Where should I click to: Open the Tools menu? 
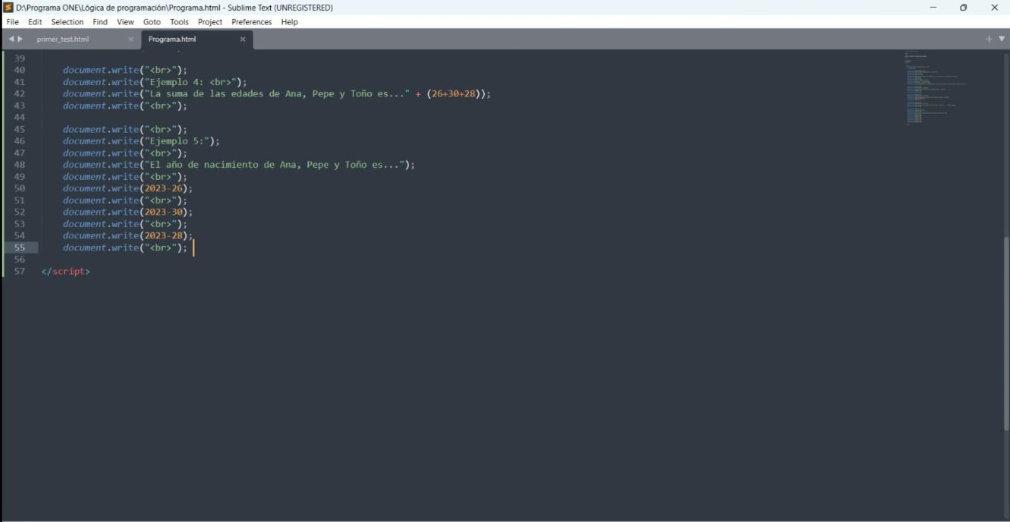179,21
